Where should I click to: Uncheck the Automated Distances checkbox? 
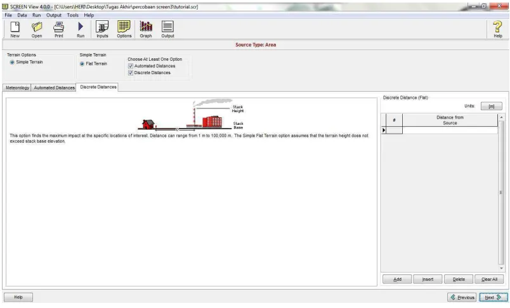[x=131, y=66]
